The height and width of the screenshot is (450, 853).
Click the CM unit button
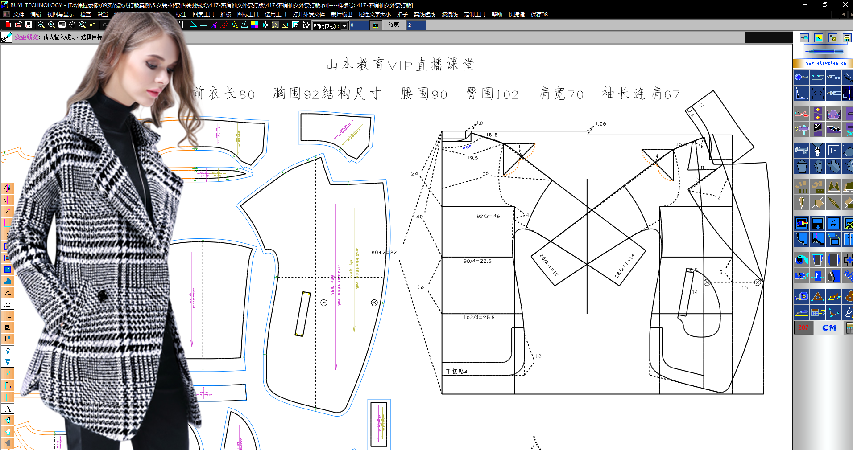tap(829, 328)
